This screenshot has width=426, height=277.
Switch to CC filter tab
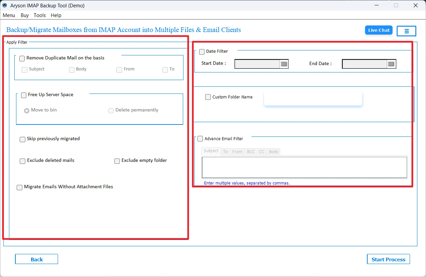[x=262, y=152]
